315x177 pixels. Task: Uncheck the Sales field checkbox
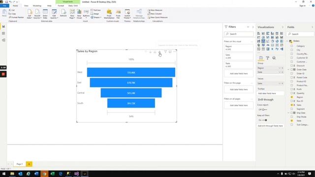click(x=292, y=105)
